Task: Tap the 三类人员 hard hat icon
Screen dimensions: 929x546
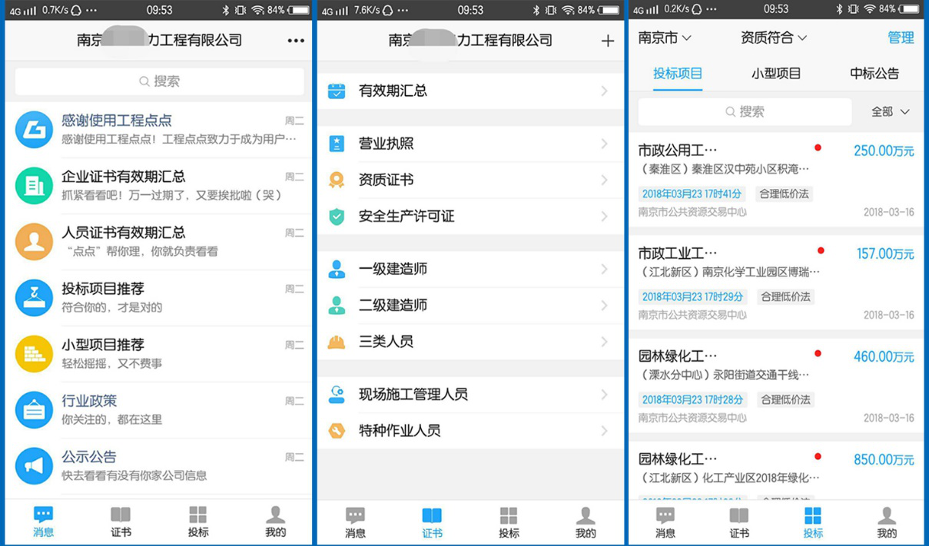Action: click(x=336, y=341)
